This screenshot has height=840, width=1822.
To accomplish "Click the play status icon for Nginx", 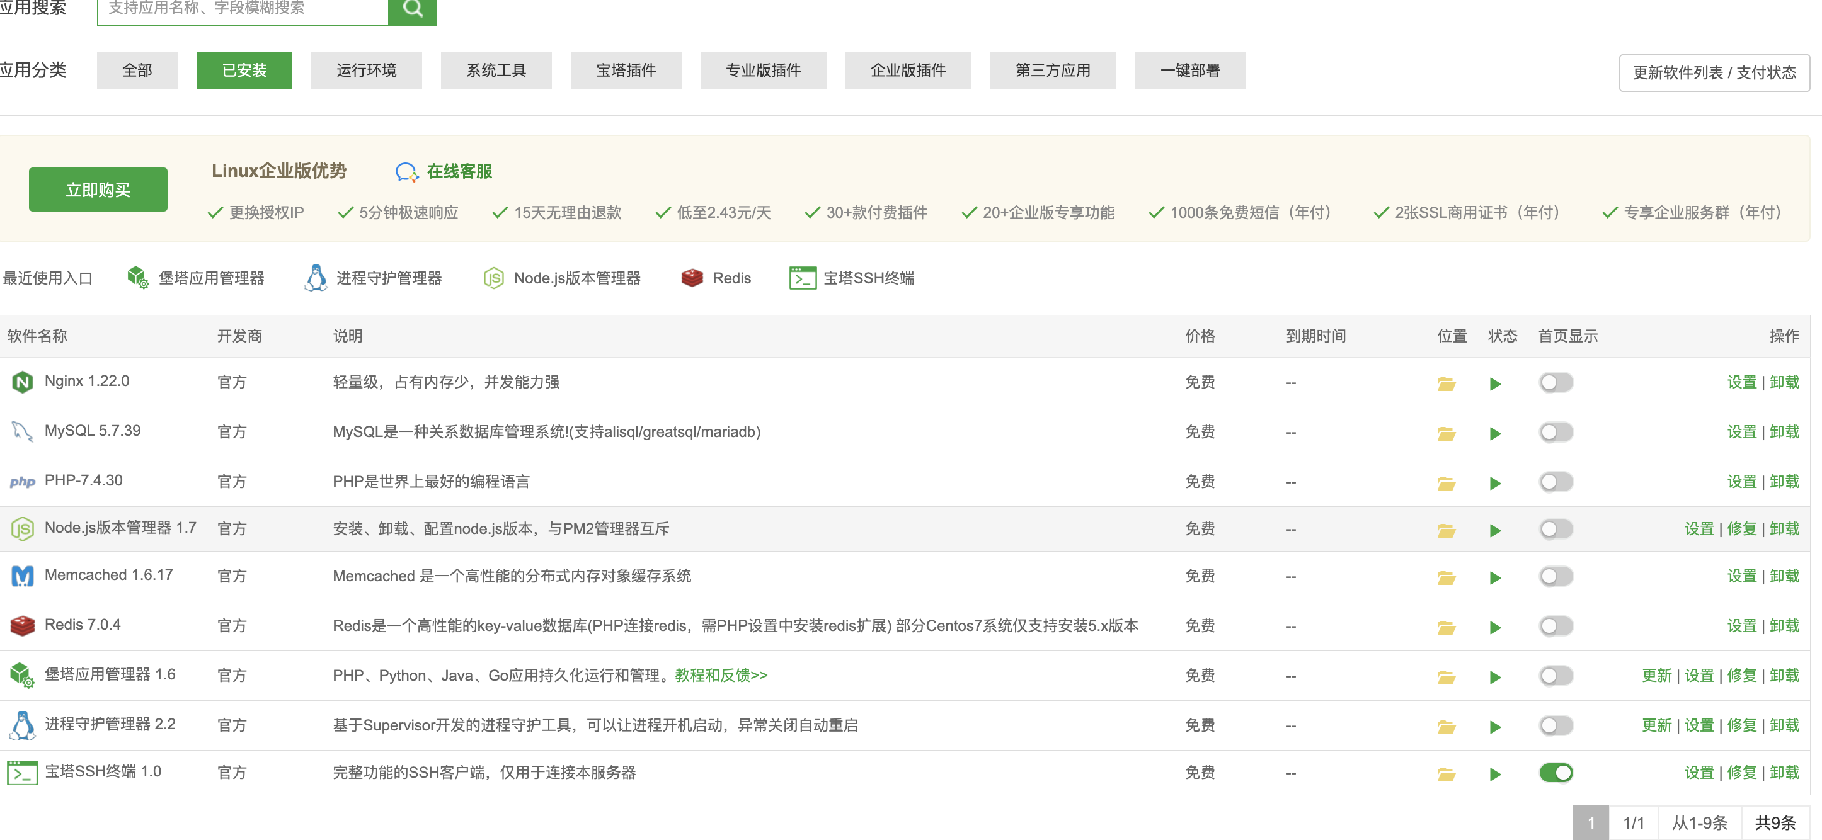I will 1494,384.
